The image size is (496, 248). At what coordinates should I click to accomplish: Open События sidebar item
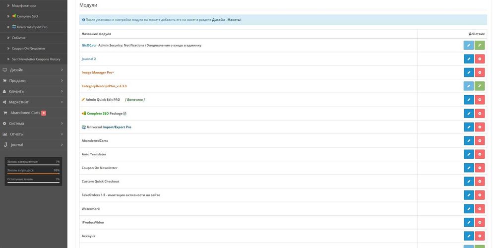click(x=34, y=38)
